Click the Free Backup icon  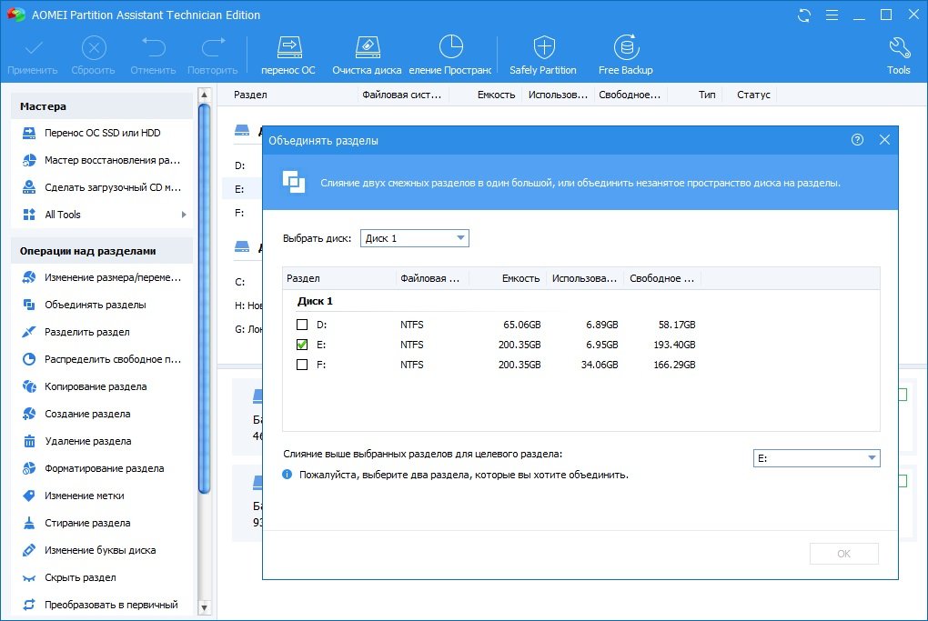pyautogui.click(x=625, y=54)
